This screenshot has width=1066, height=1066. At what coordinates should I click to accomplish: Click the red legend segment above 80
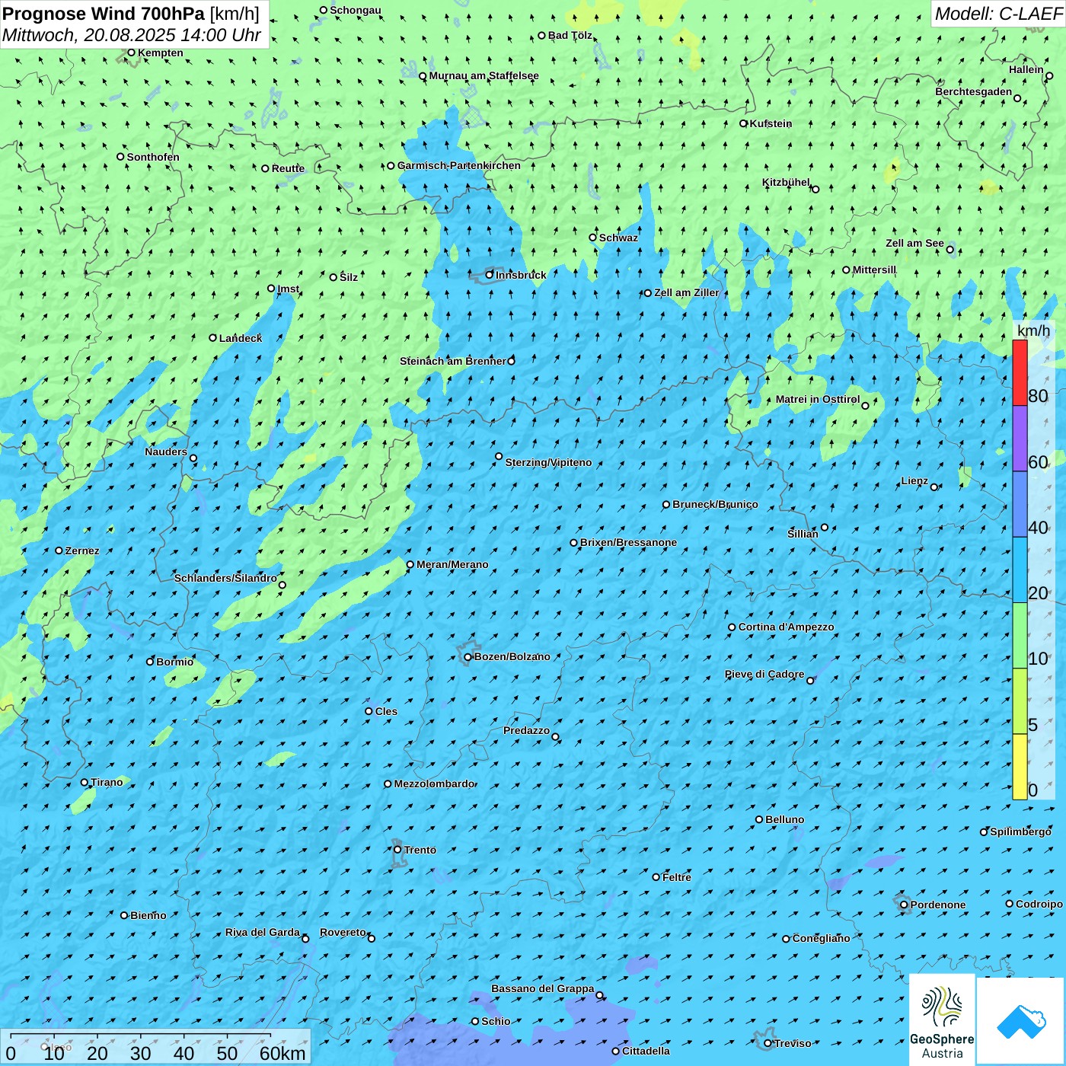click(1020, 372)
